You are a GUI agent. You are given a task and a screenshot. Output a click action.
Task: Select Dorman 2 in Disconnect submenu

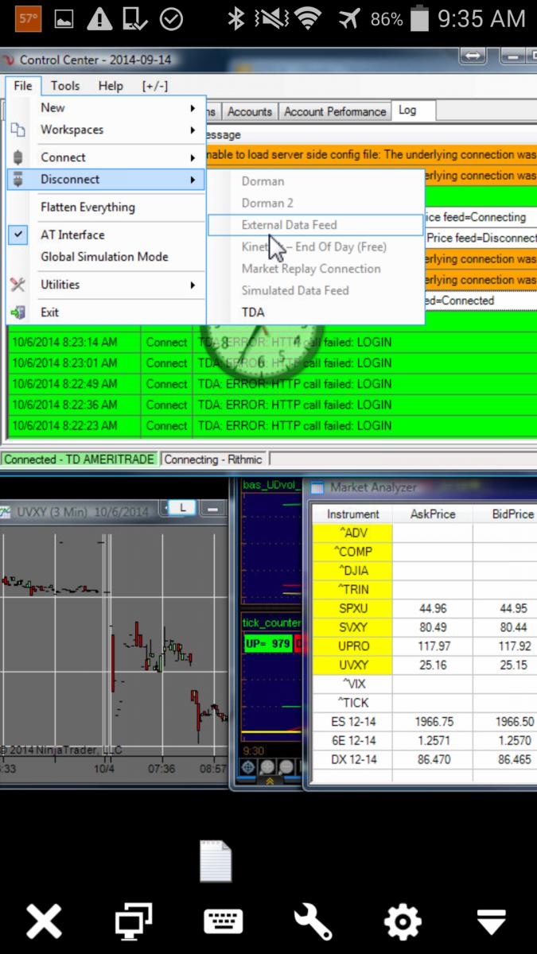[267, 203]
